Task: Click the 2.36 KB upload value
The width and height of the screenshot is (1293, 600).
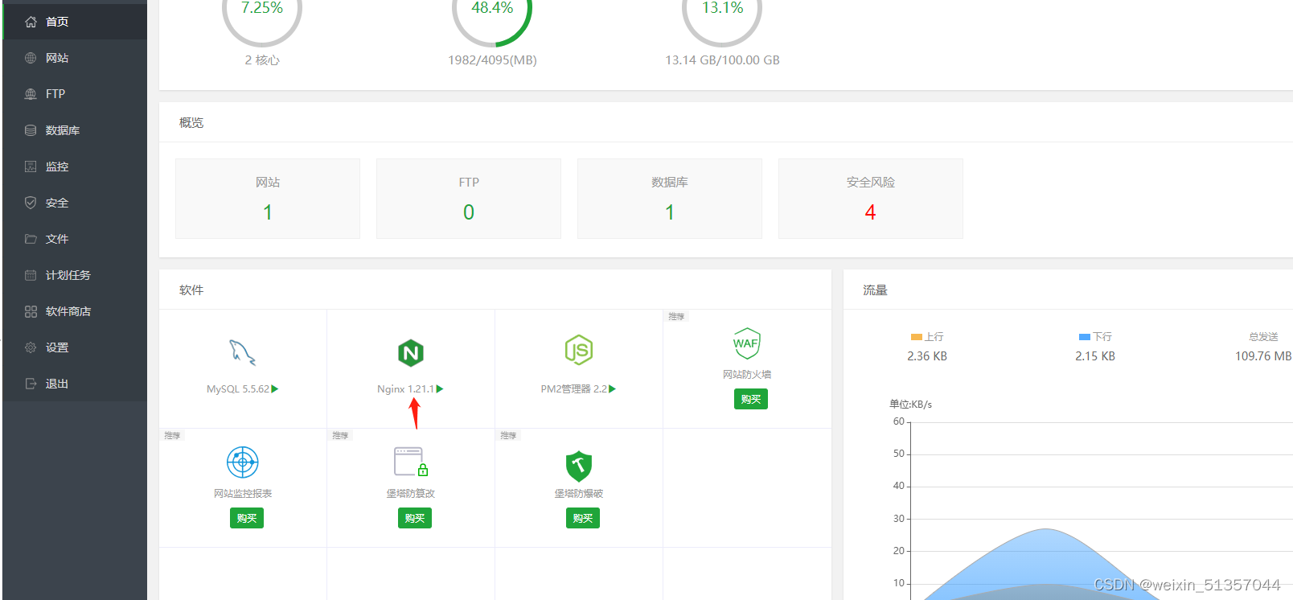Action: click(x=927, y=356)
